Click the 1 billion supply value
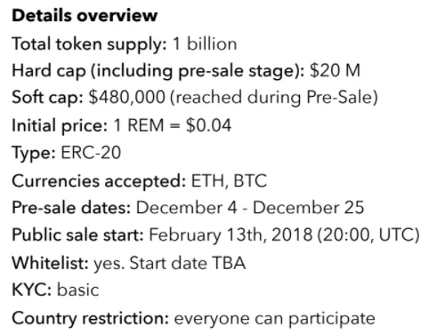The height and width of the screenshot is (334, 445). pyautogui.click(x=205, y=44)
